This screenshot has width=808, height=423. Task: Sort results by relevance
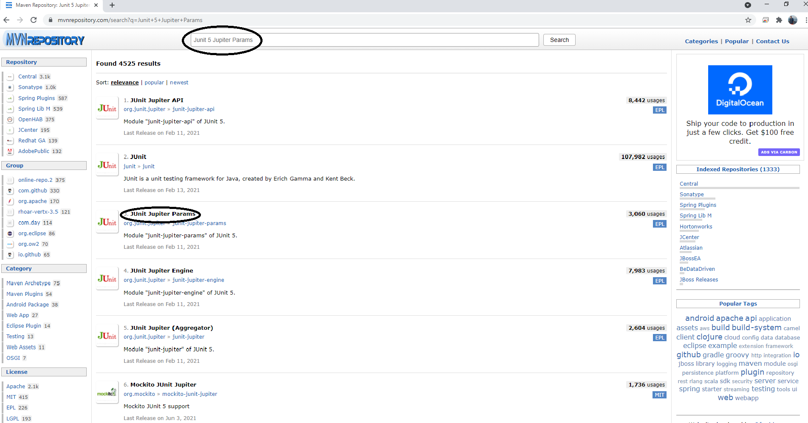pyautogui.click(x=124, y=82)
